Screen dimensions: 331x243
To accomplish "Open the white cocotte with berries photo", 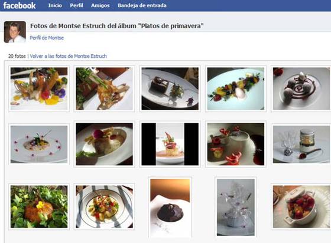I will [x=301, y=207].
